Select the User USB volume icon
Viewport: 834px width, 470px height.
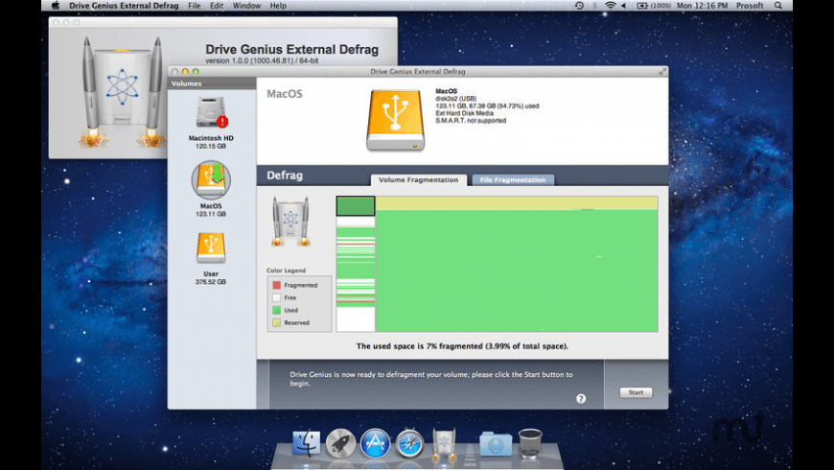211,247
